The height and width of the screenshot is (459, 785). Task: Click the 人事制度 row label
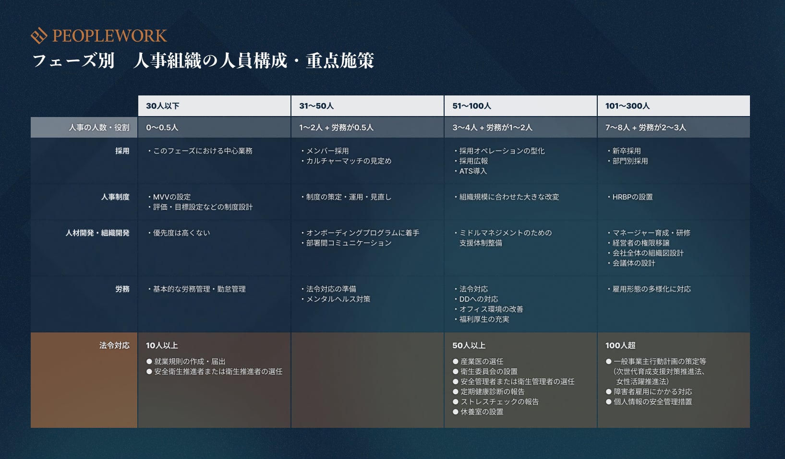tap(115, 197)
